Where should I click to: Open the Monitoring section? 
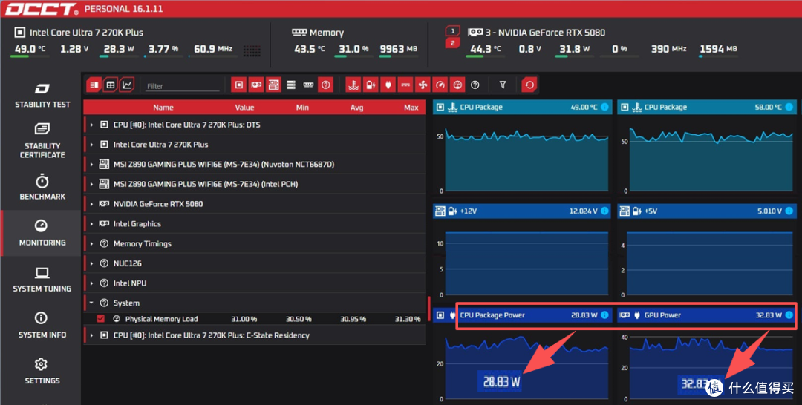click(42, 234)
